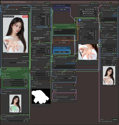Click the essentials badge above Image Composite

pos(115,35)
